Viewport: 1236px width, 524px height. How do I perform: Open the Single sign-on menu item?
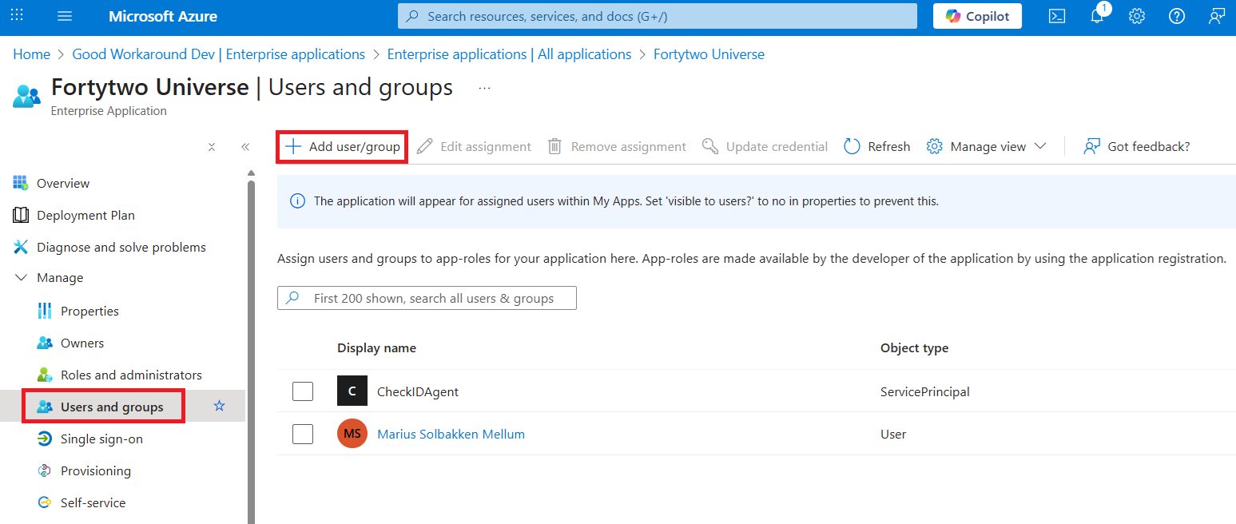[101, 439]
